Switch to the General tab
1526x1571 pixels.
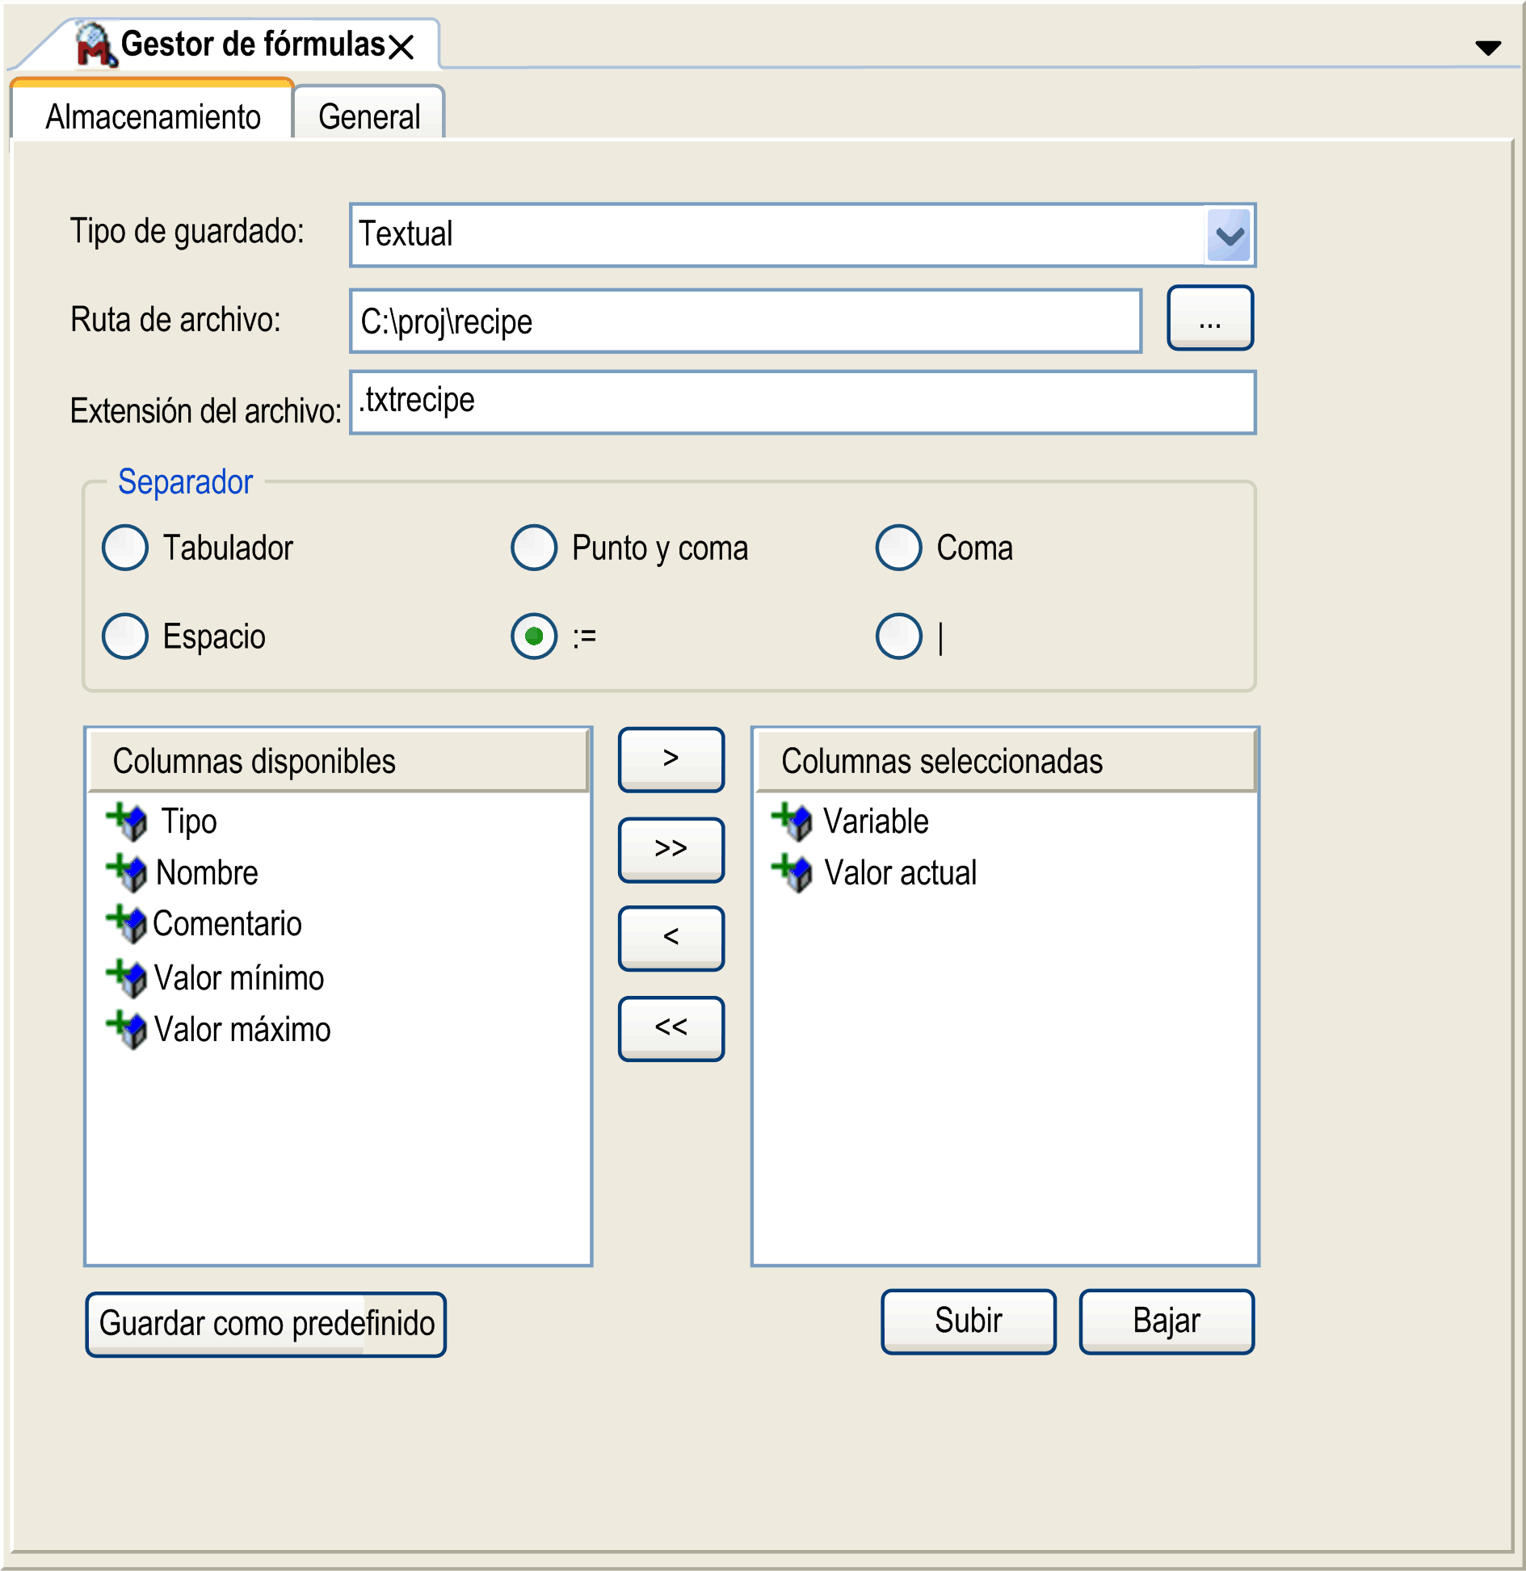click(369, 117)
